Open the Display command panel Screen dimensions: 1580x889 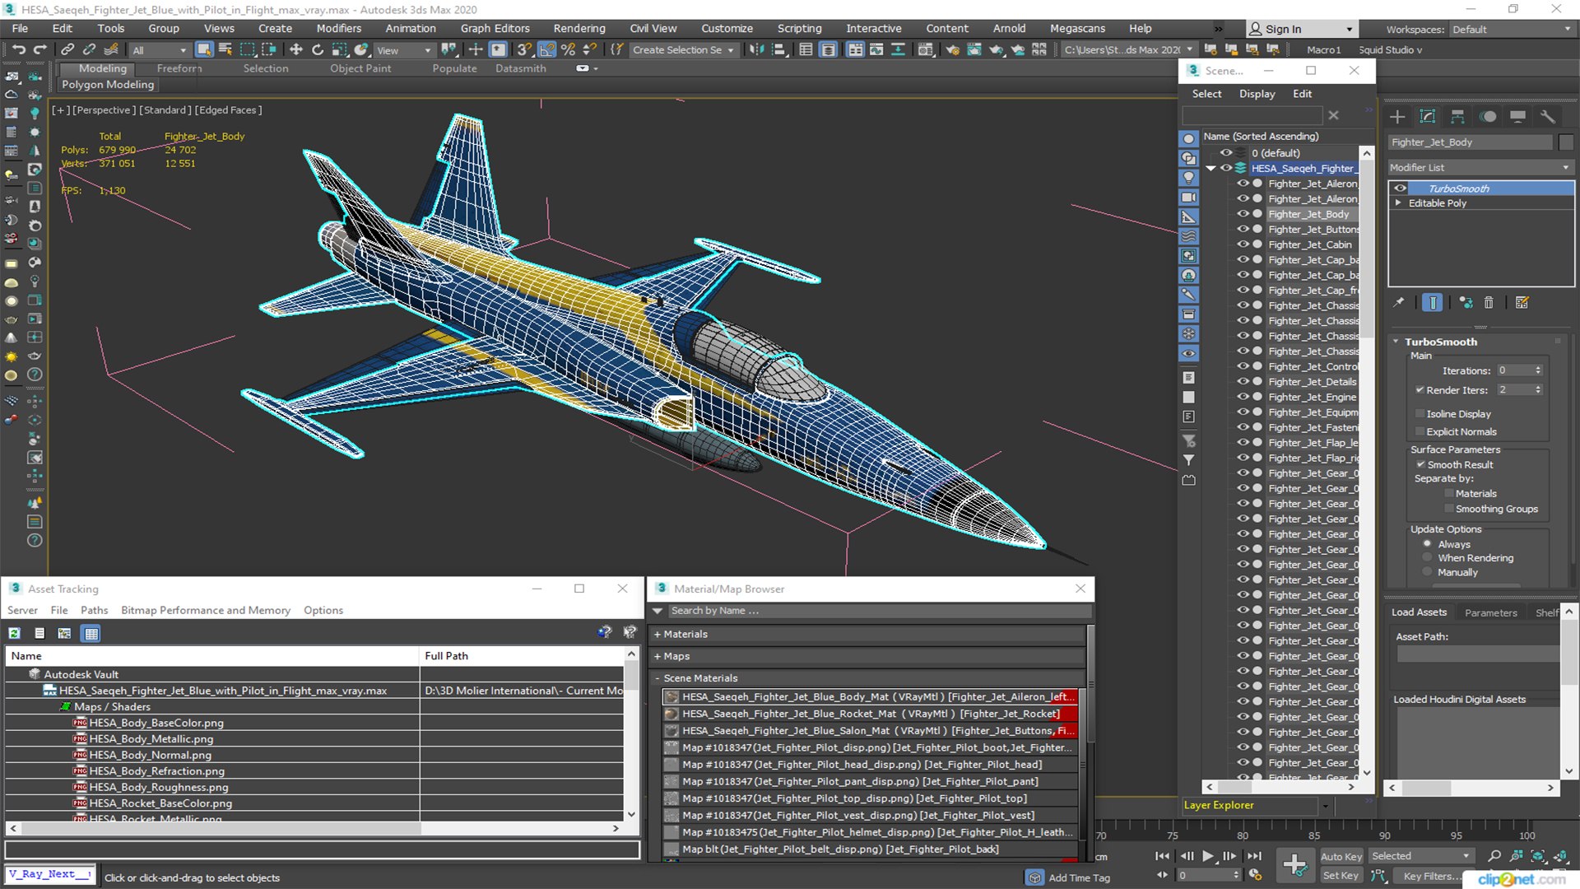(1517, 116)
